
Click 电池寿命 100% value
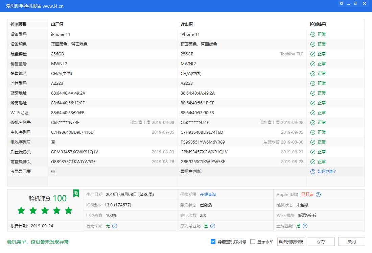coord(111,215)
